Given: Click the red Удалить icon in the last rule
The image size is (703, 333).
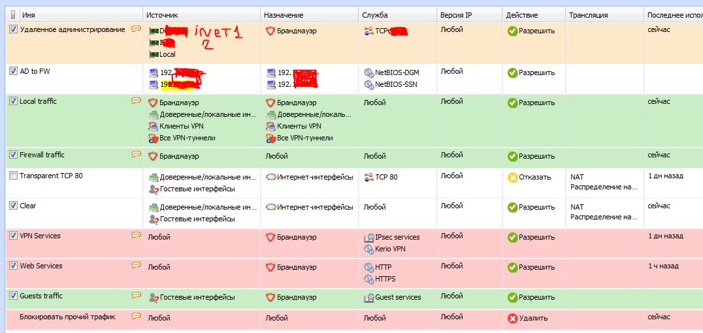Looking at the screenshot, I should (512, 318).
